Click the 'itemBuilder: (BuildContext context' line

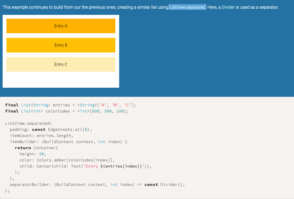[x=68, y=142]
